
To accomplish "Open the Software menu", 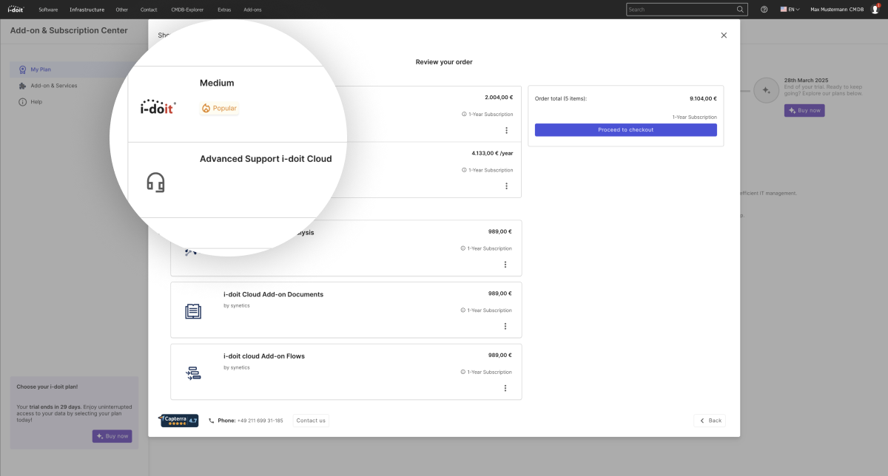I will pos(48,10).
